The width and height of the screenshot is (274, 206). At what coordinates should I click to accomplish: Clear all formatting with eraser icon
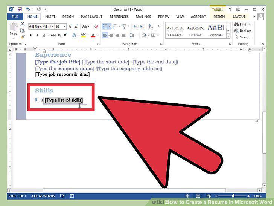(x=96, y=26)
